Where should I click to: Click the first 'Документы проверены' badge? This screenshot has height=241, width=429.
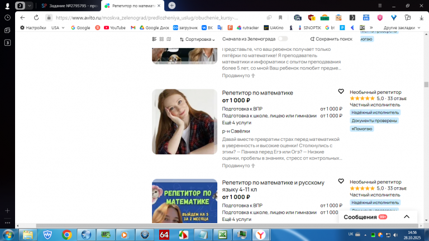click(x=374, y=121)
